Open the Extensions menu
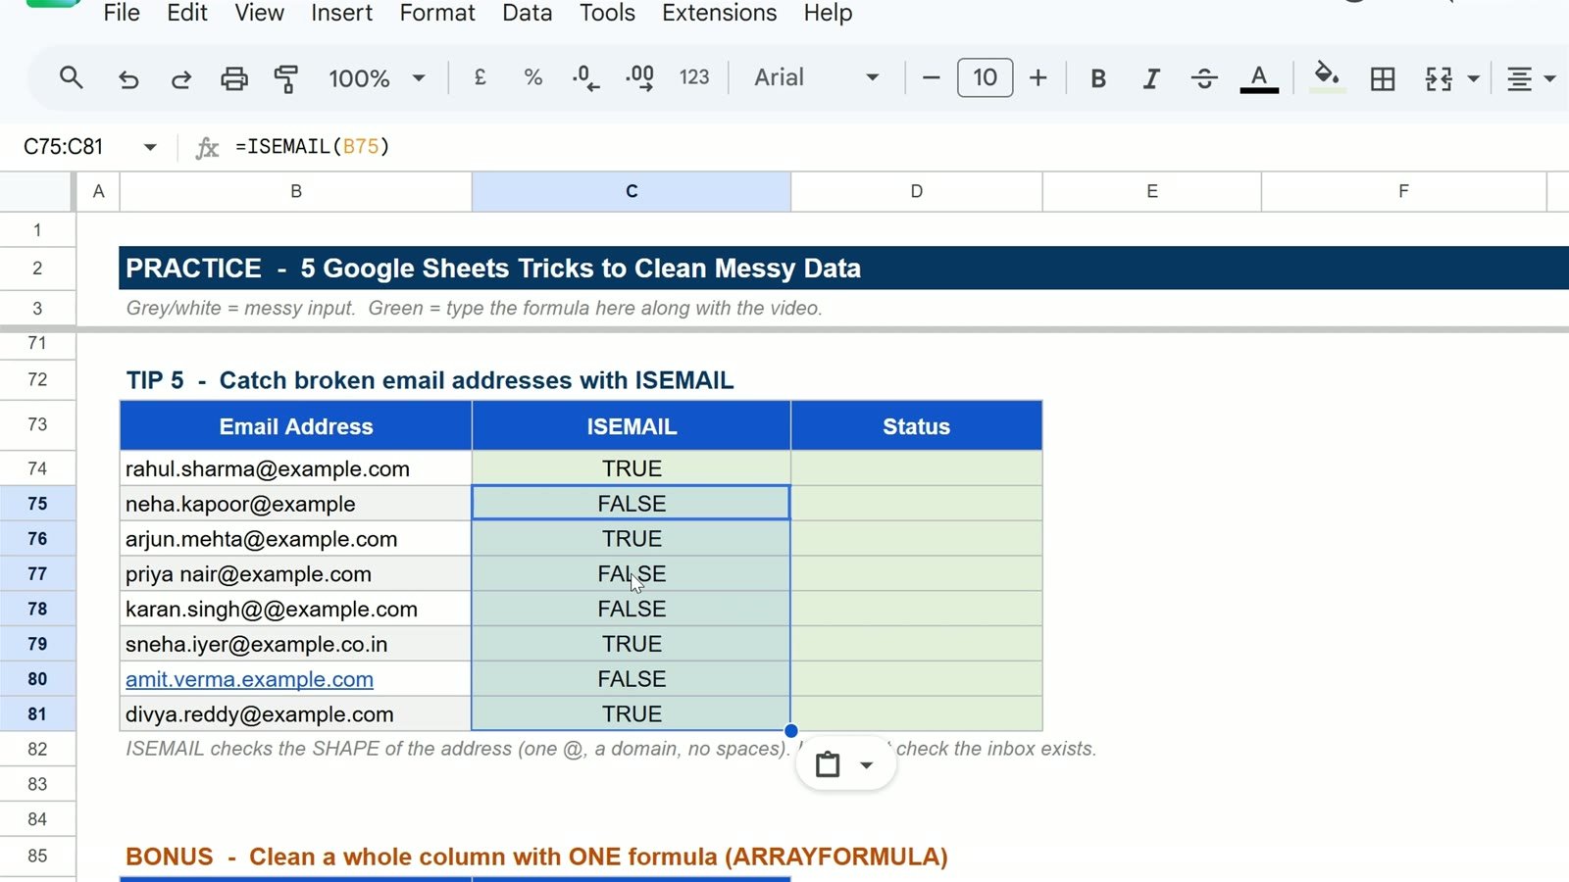1569x882 pixels. click(720, 13)
